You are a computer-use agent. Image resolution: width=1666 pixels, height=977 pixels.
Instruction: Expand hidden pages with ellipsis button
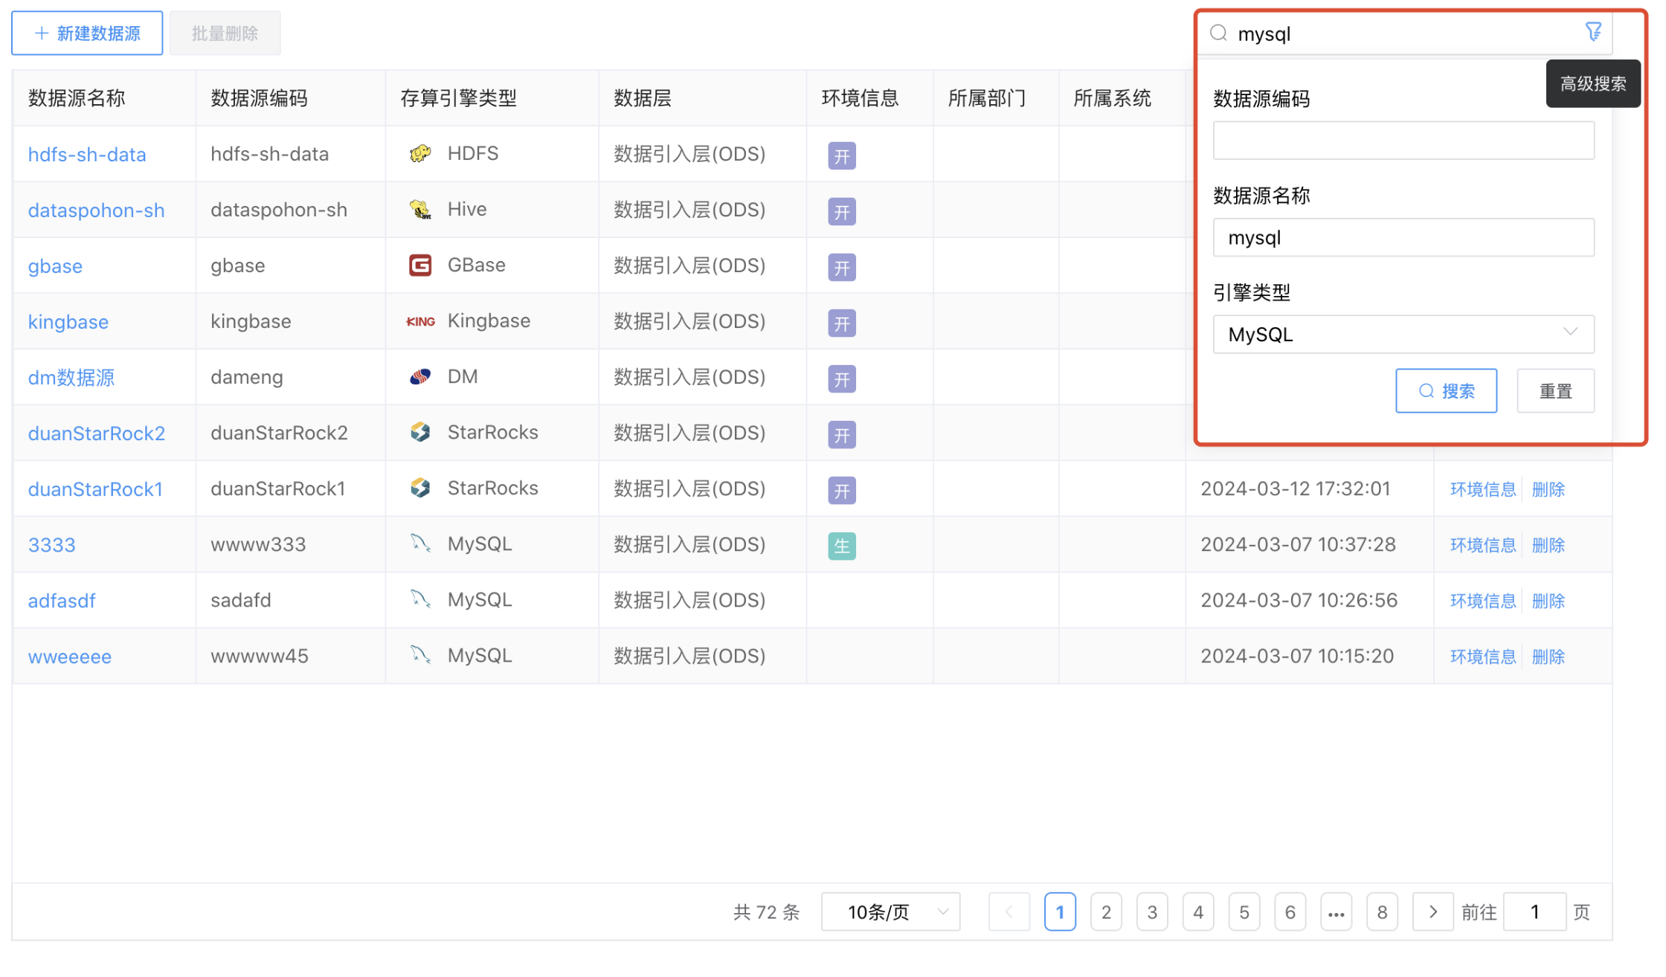(x=1337, y=912)
